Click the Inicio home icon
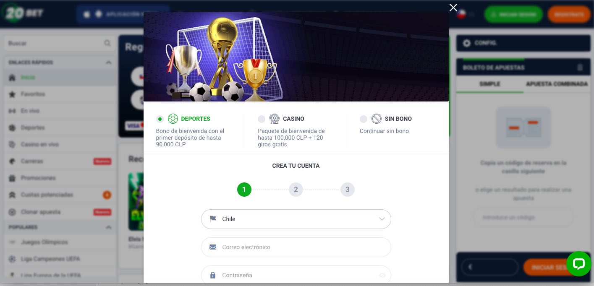Screen dimensions: 594x286 click(12, 78)
